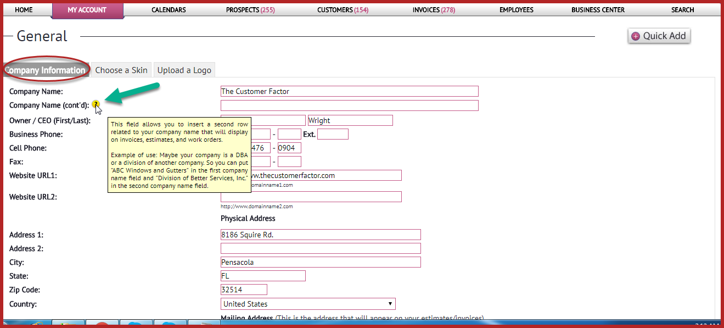
Task: Open the Upload a Logo tab
Action: [184, 70]
